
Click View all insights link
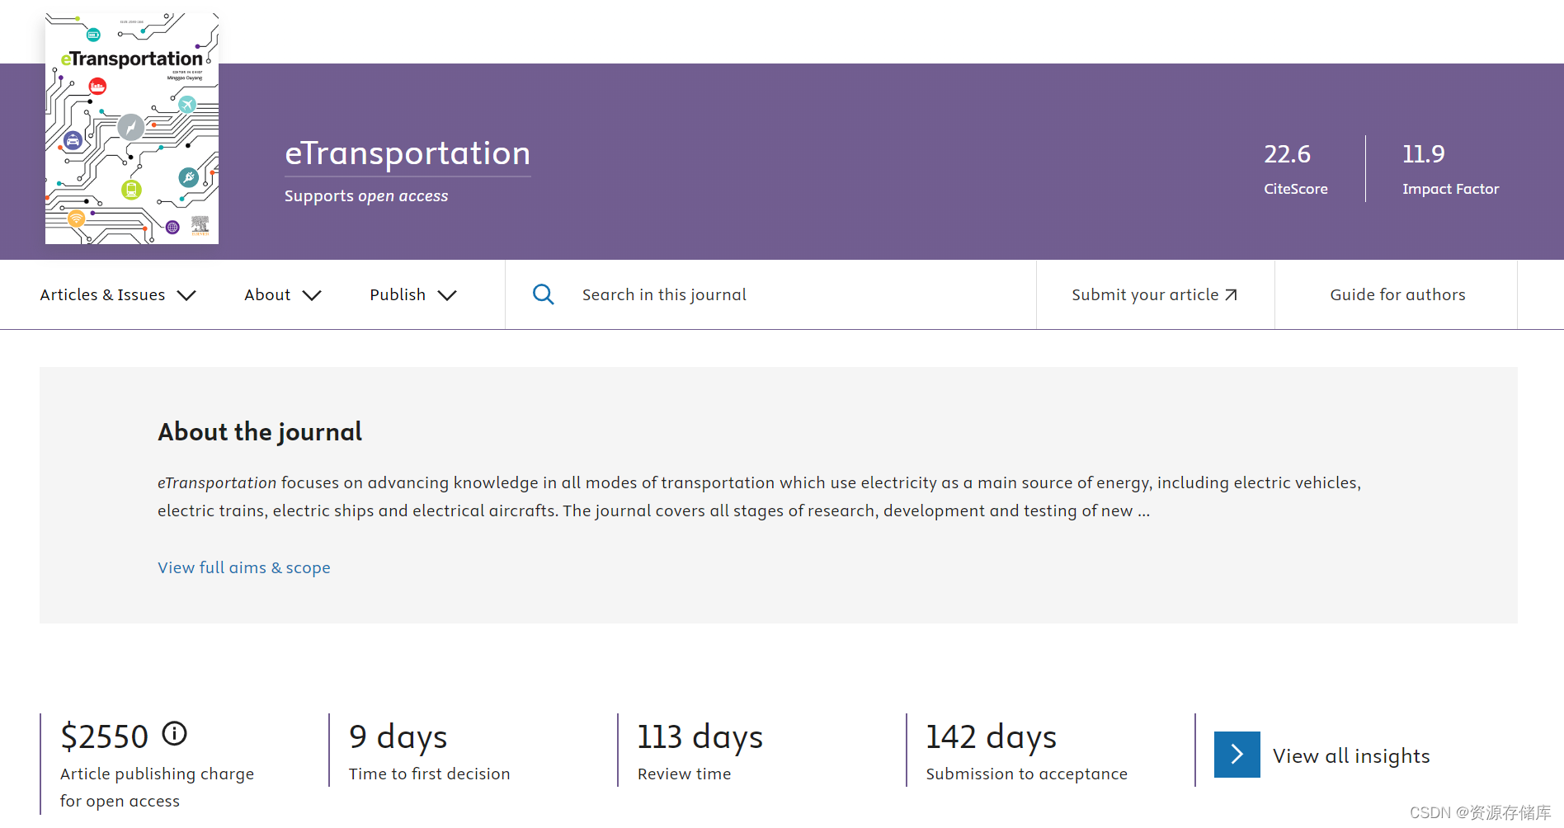1351,755
